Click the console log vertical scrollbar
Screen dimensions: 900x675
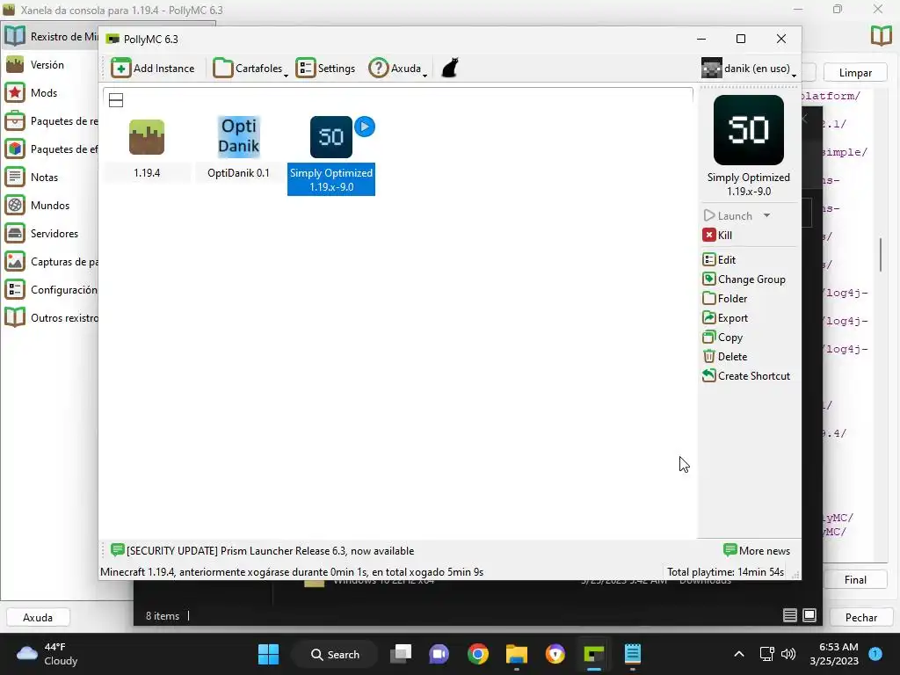click(x=881, y=254)
